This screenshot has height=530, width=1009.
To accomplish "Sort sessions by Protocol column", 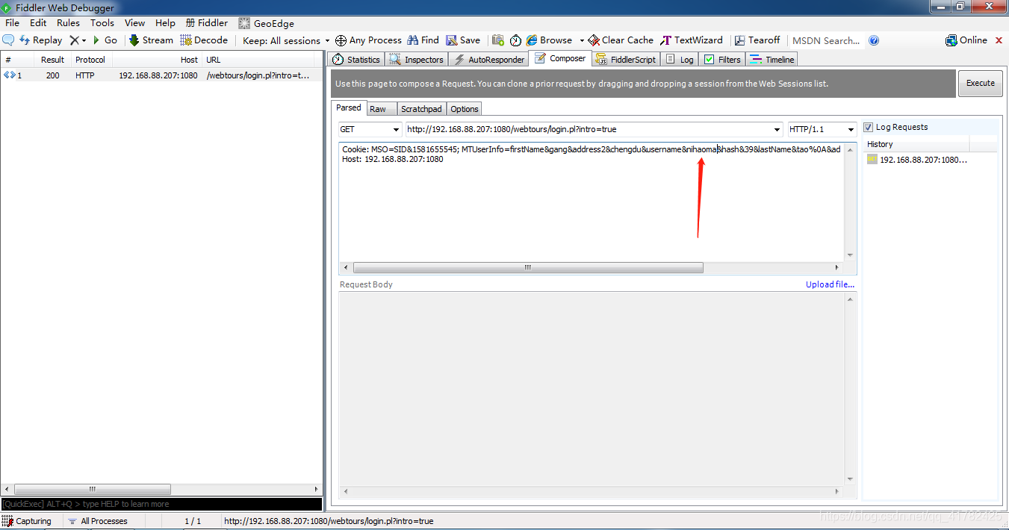I will point(90,60).
